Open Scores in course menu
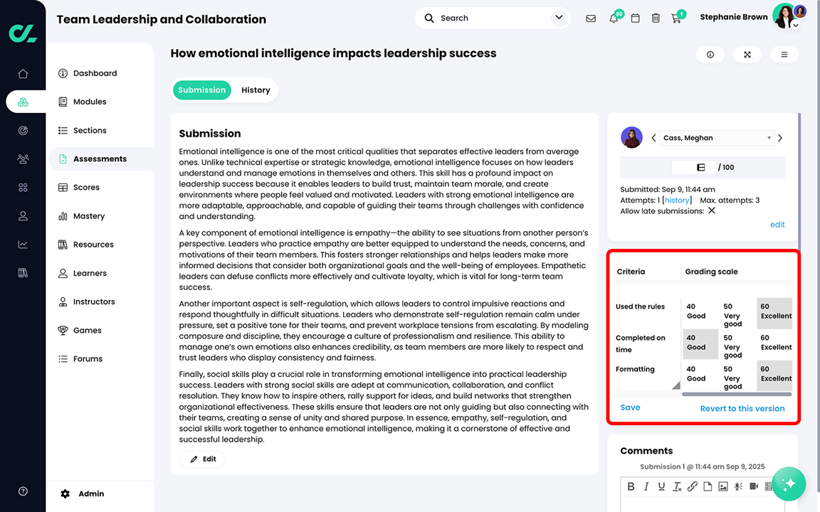 click(x=85, y=188)
